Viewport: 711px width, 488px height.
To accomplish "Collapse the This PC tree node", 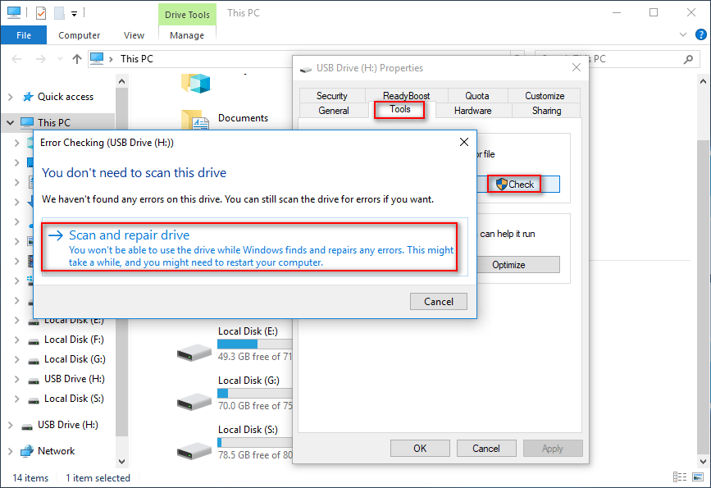I will click(x=11, y=122).
